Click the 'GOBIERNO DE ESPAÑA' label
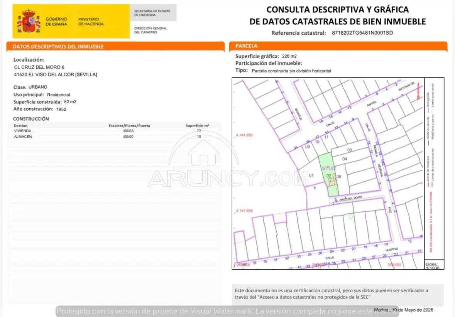The image size is (455, 317). (x=56, y=22)
